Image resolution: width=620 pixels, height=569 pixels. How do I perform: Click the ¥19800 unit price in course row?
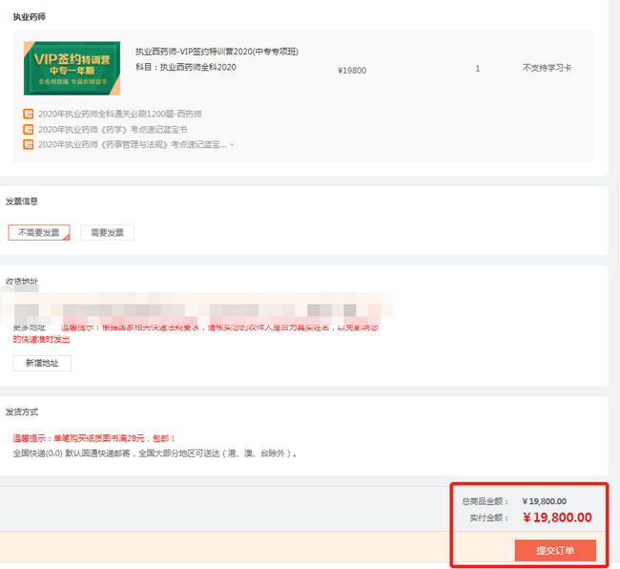[351, 70]
